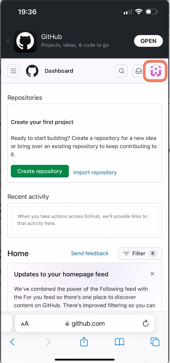Image resolution: width=170 pixels, height=363 pixels.
Task: Open the notifications inbox icon
Action: (139, 71)
